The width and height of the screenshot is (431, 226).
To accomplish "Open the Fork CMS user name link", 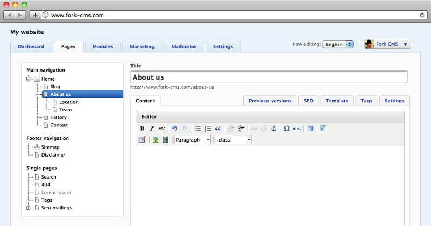I will [387, 44].
